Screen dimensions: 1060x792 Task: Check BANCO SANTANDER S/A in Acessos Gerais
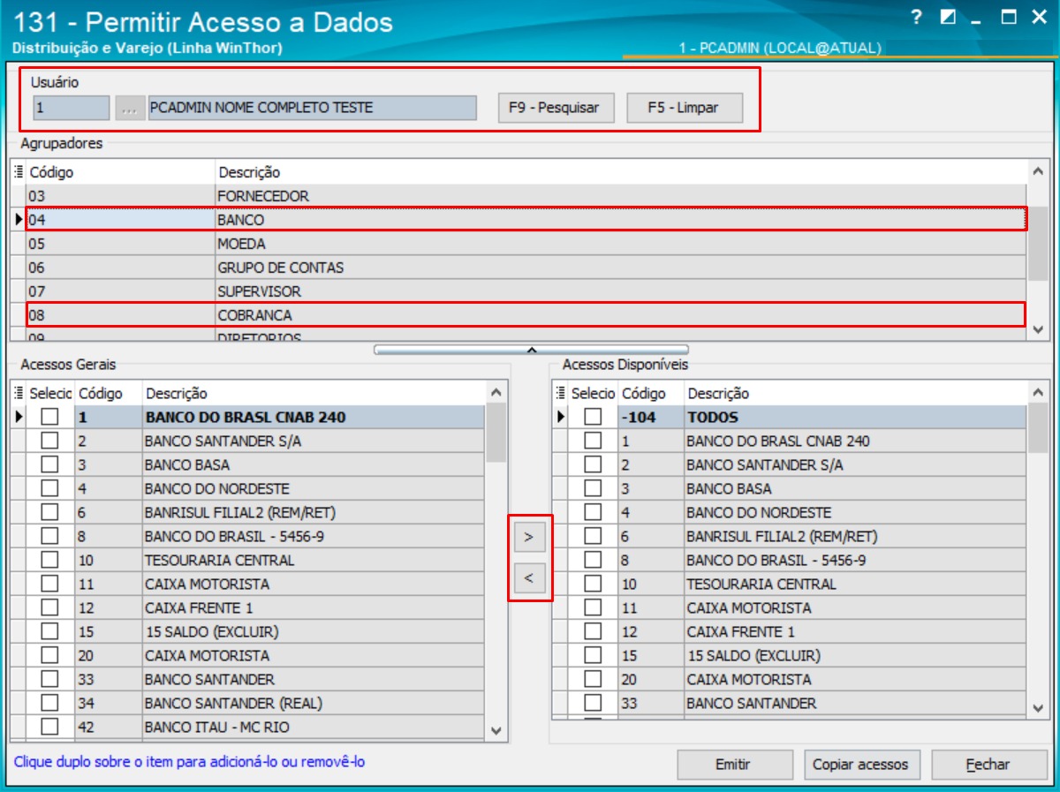(x=50, y=441)
